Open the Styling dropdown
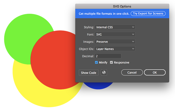This screenshot has width=175, height=110. [115, 27]
